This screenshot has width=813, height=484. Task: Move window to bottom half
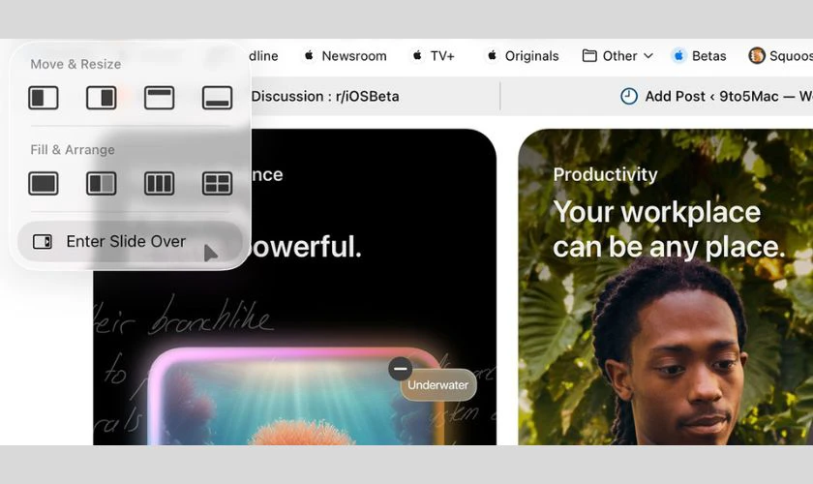217,98
